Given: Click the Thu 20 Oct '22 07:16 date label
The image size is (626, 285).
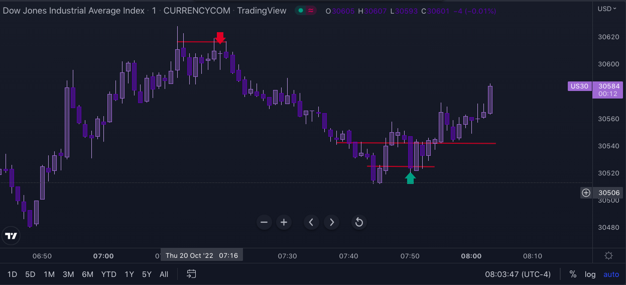Looking at the screenshot, I should tap(202, 255).
